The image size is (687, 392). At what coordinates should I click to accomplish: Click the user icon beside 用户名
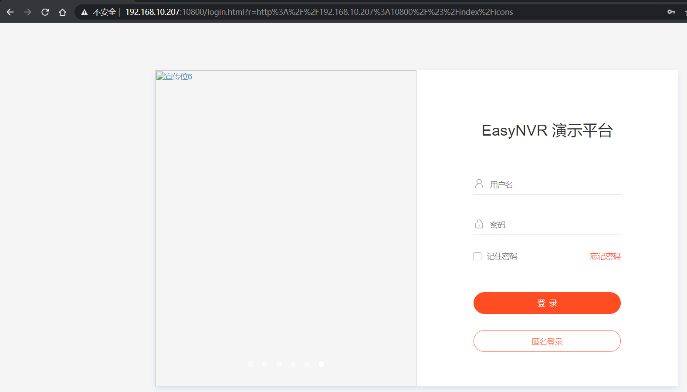coord(479,184)
